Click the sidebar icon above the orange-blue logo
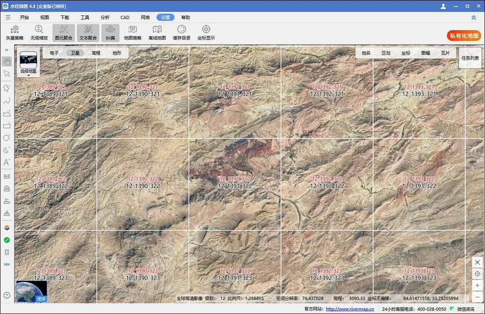Image resolution: width=485 pixels, height=314 pixels. click(x=7, y=213)
